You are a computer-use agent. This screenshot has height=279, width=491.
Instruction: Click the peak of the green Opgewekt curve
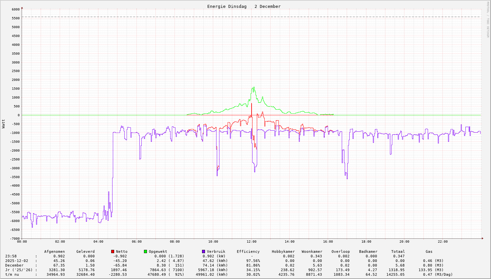tap(254, 87)
